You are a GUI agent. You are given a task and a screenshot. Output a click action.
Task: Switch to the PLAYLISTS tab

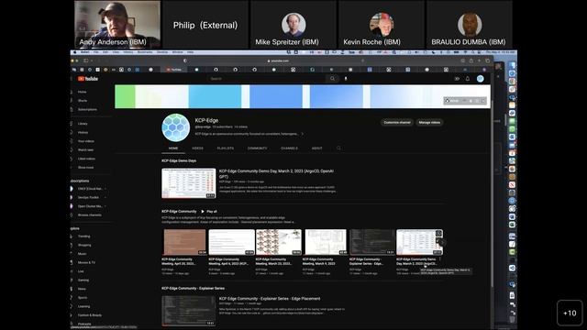[226, 148]
